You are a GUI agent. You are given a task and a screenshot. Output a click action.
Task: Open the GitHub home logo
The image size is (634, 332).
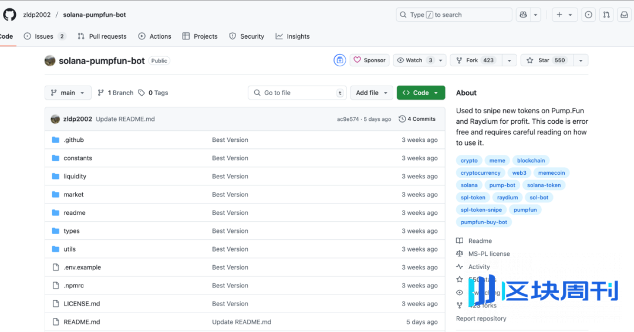click(10, 15)
